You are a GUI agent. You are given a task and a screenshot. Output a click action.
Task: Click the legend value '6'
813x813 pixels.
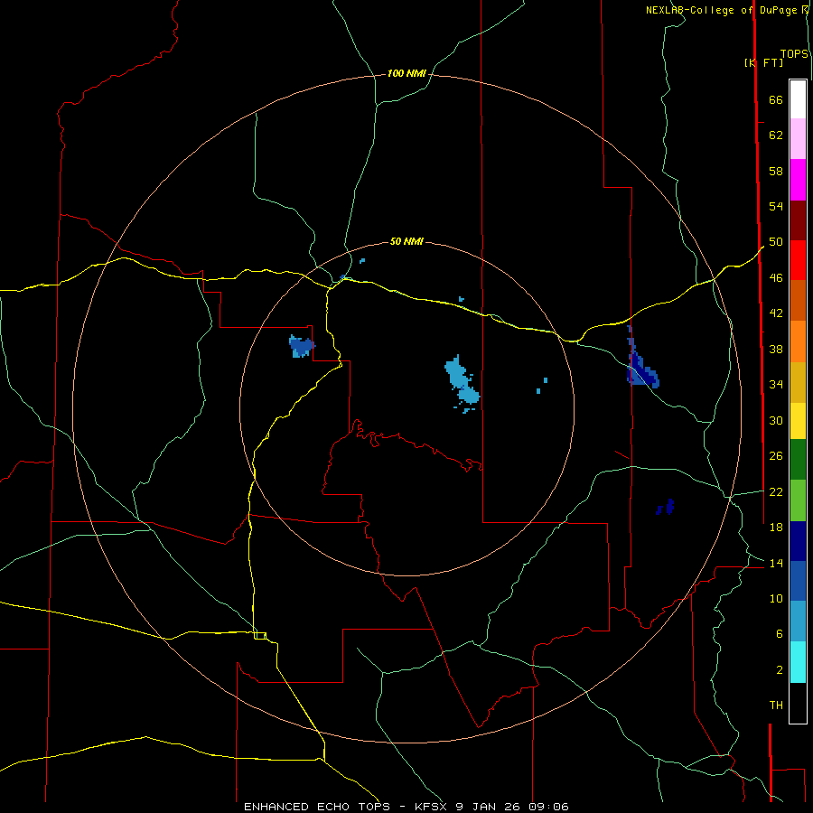[x=780, y=633]
